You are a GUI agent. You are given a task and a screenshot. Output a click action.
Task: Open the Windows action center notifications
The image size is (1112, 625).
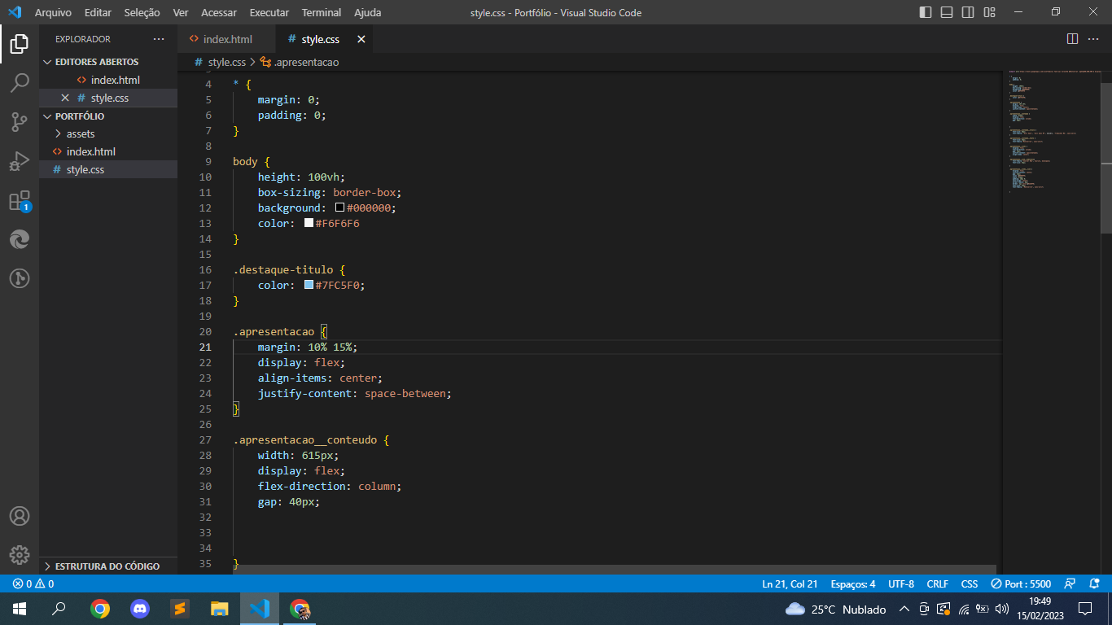coord(1084,609)
